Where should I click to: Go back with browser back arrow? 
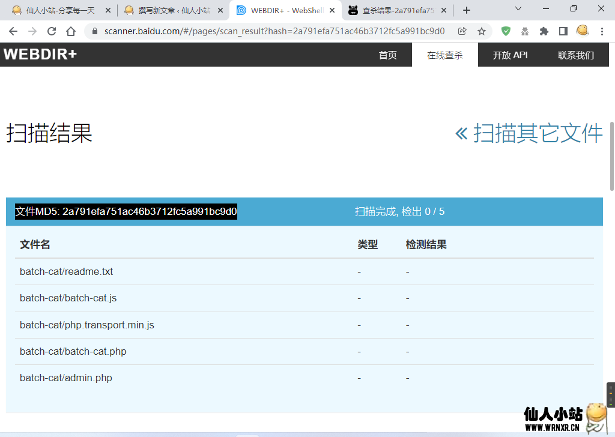point(13,31)
